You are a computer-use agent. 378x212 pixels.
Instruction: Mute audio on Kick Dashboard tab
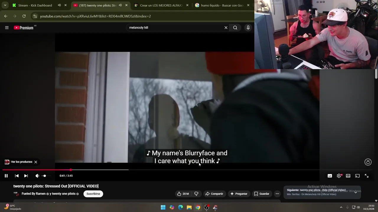pos(59,5)
